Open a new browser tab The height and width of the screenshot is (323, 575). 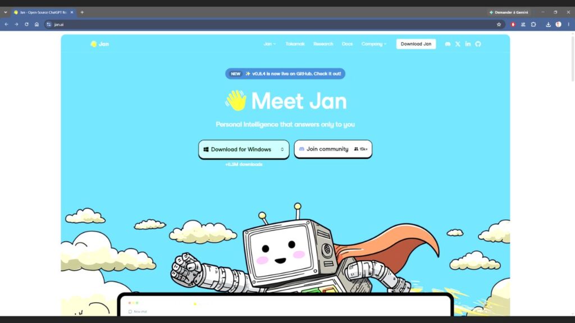(82, 12)
